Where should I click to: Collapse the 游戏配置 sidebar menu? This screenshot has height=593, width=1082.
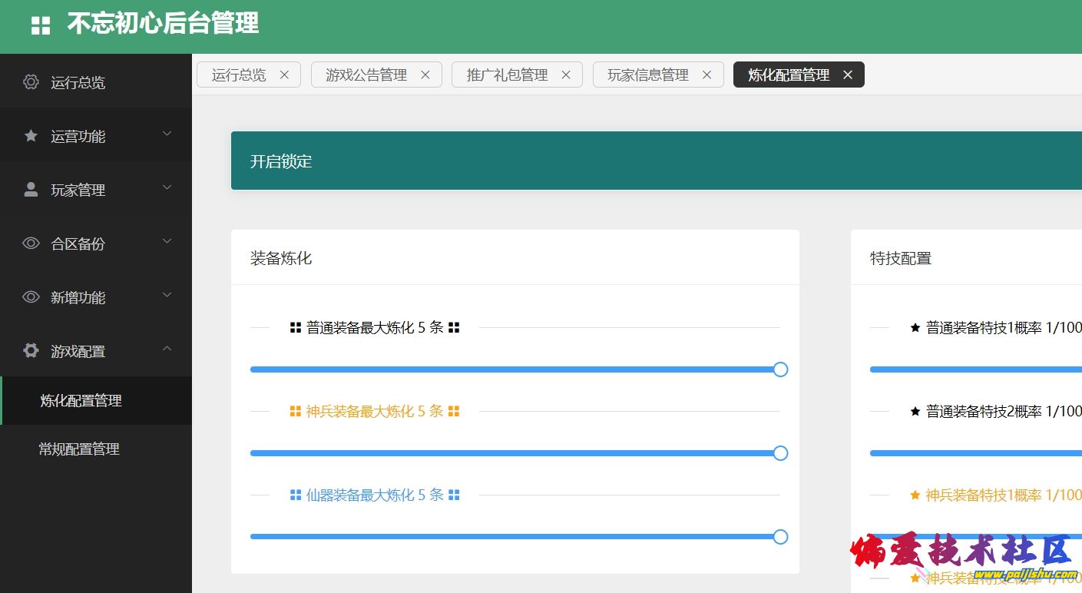tap(97, 351)
